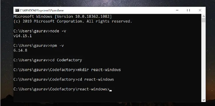The height and width of the screenshot is (106, 215).
Task: Click the cd react-windows command line
Action: [64, 79]
